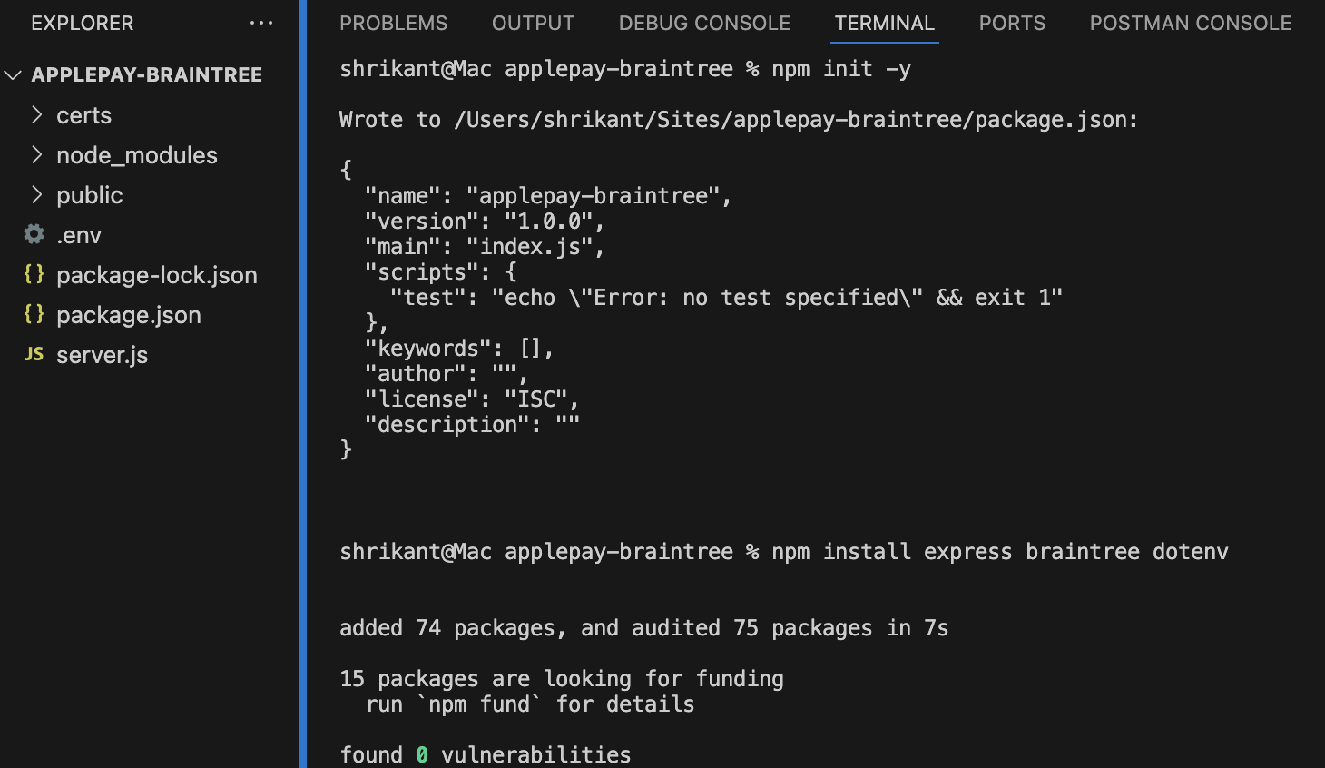This screenshot has width=1325, height=768.
Task: Open server.js from the file tree
Action: point(102,355)
